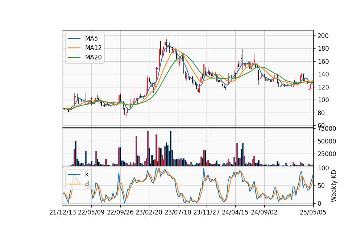Click the 22/09/26 date tick label
Viewport: 348px width, 250px height.
tap(120, 212)
